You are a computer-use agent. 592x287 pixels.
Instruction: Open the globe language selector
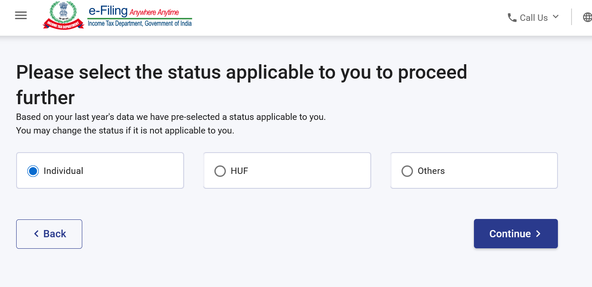587,17
